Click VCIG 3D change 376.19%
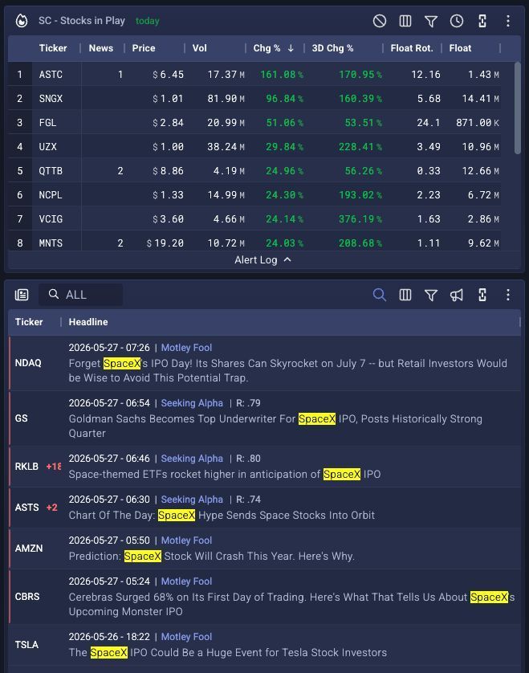This screenshot has height=673, width=529. [x=360, y=219]
